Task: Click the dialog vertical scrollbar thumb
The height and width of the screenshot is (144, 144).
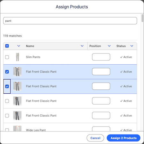Action: [x=142, y=18]
